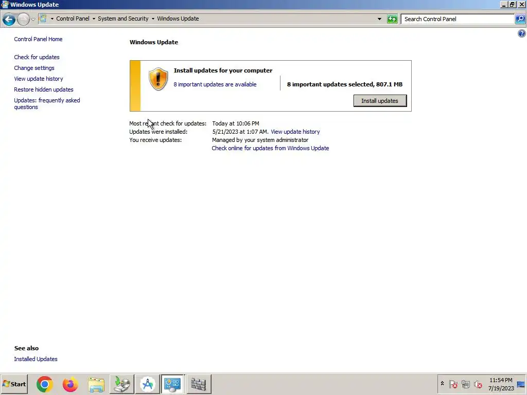
Task: Click the text Managed by your system administrator
Action: (x=260, y=140)
